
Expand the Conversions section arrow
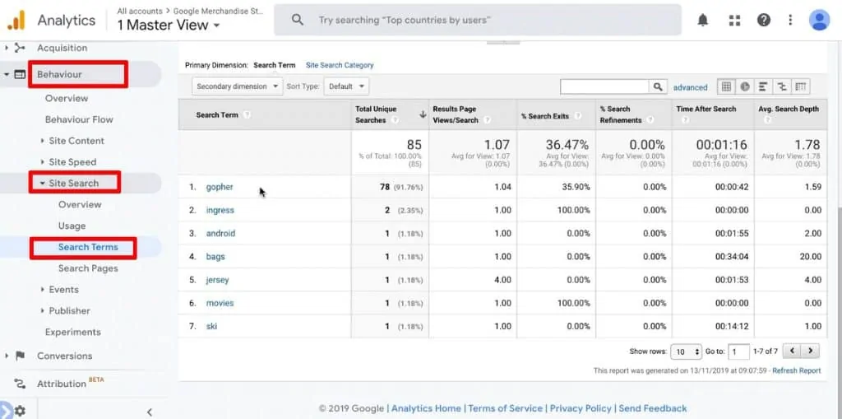[7, 356]
